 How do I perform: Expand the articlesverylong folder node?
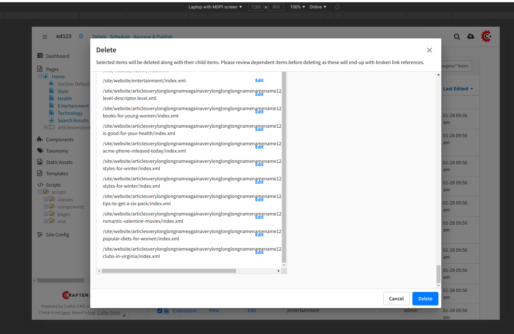click(x=46, y=127)
